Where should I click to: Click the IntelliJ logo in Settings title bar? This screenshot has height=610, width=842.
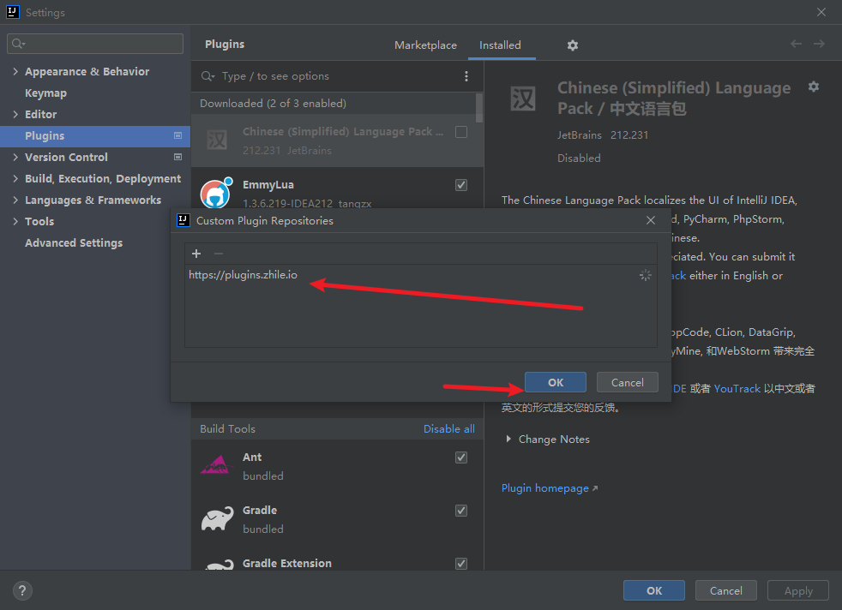(12, 12)
